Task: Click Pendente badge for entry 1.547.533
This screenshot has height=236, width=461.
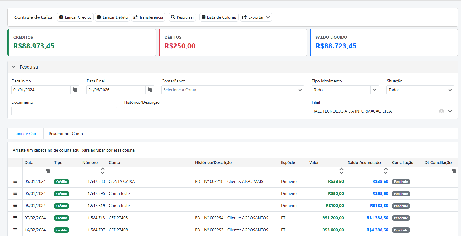Action: pyautogui.click(x=401, y=182)
